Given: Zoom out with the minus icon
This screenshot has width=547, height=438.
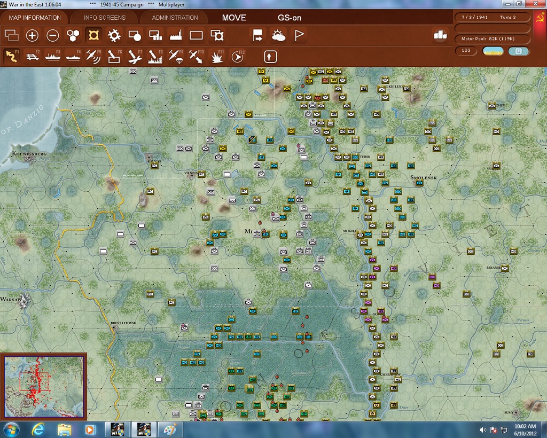Looking at the screenshot, I should click(53, 35).
